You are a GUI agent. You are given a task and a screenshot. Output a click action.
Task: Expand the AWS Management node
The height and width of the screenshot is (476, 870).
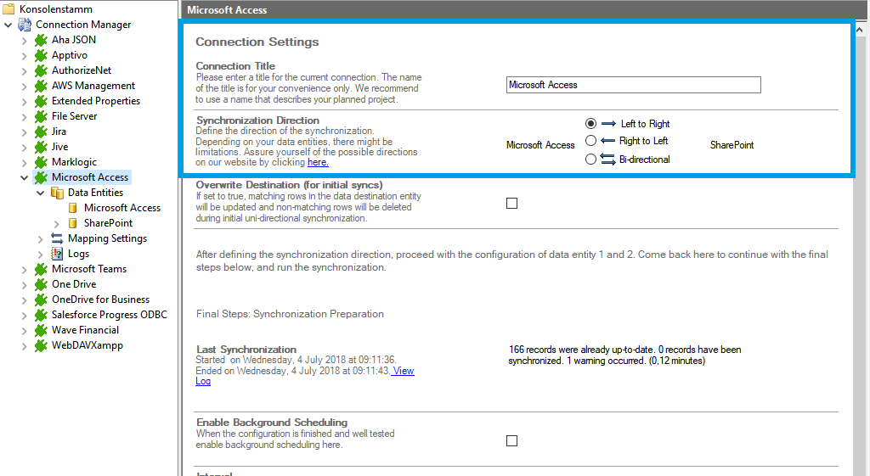tap(24, 87)
